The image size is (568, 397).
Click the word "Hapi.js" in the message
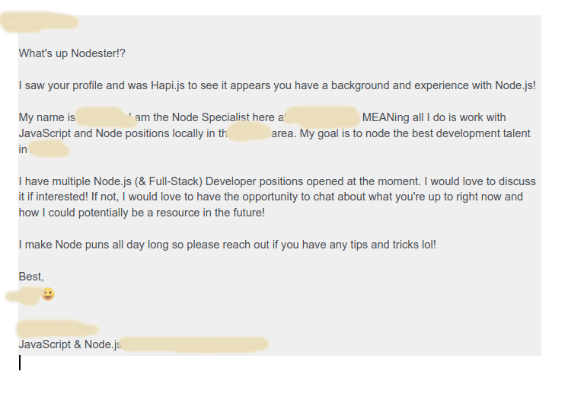168,85
